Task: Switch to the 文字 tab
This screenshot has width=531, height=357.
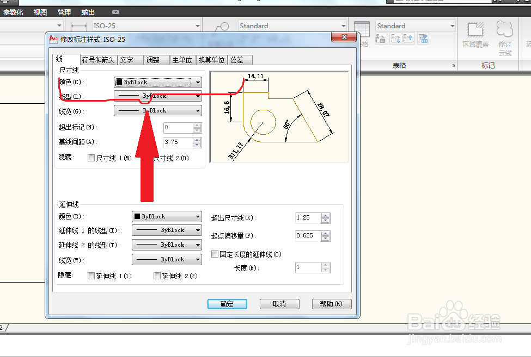Action: 130,60
